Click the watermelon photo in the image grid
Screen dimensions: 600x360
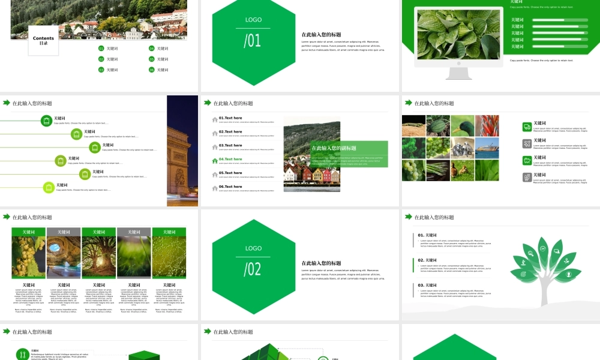438,126
